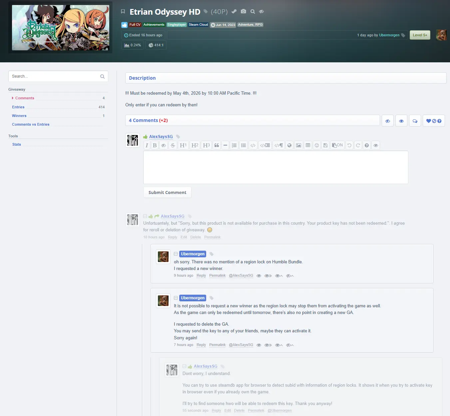This screenshot has width=450, height=416.
Task: Toggle the paste formatting ON switch
Action: 337,145
